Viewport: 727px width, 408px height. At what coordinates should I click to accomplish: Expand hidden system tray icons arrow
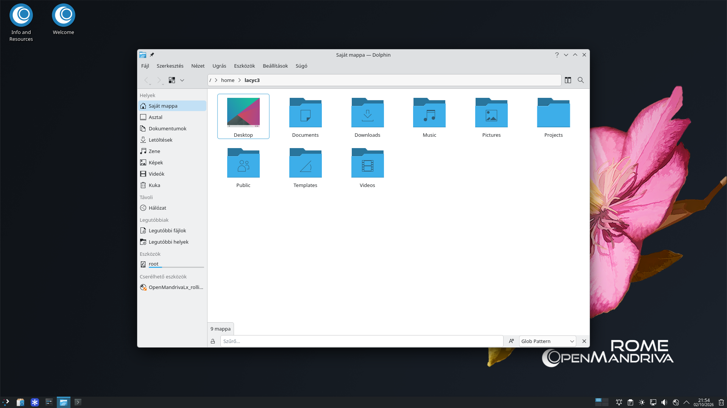(686, 402)
